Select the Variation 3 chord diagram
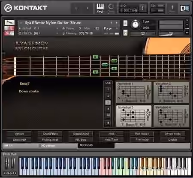The width and height of the screenshot is (193, 178). [134, 116]
